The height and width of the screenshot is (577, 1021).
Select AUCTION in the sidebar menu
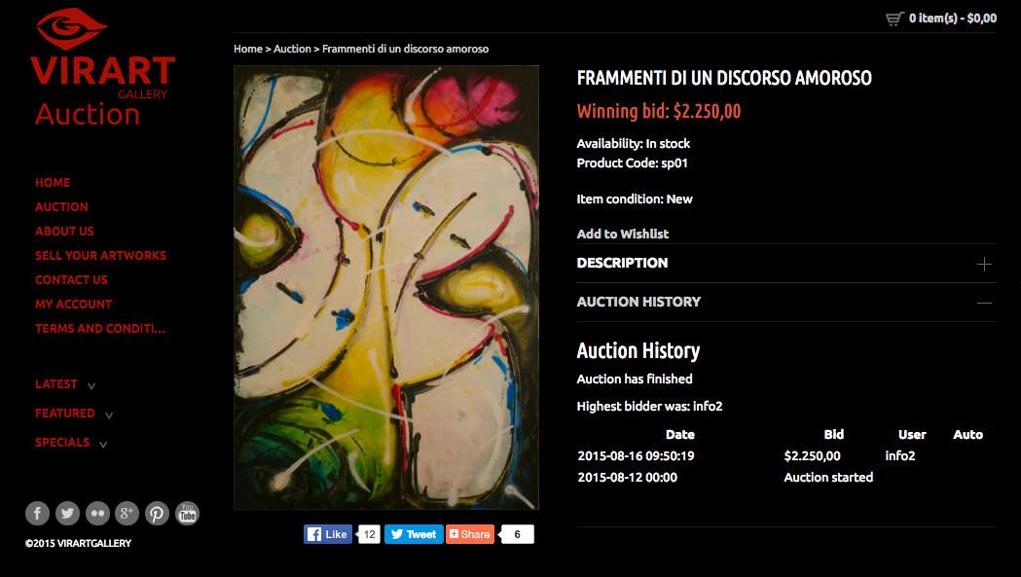(x=61, y=206)
